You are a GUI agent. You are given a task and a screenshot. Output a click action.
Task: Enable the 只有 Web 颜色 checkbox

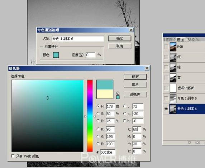point(13,156)
